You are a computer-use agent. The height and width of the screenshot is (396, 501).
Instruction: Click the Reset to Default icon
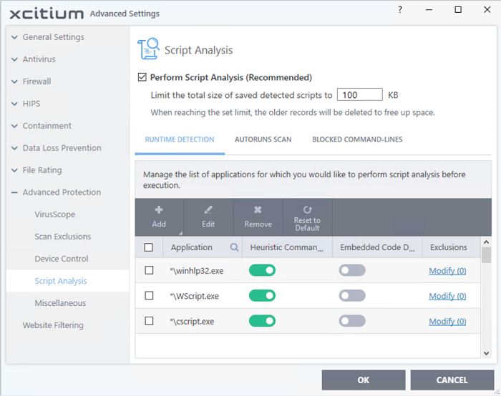click(x=307, y=209)
